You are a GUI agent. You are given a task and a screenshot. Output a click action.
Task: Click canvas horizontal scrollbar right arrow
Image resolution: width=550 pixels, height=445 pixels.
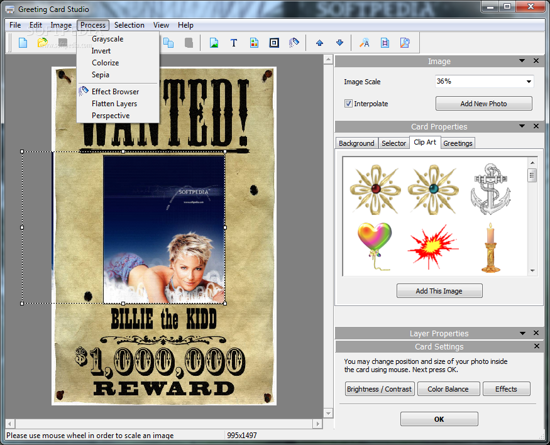(317, 424)
